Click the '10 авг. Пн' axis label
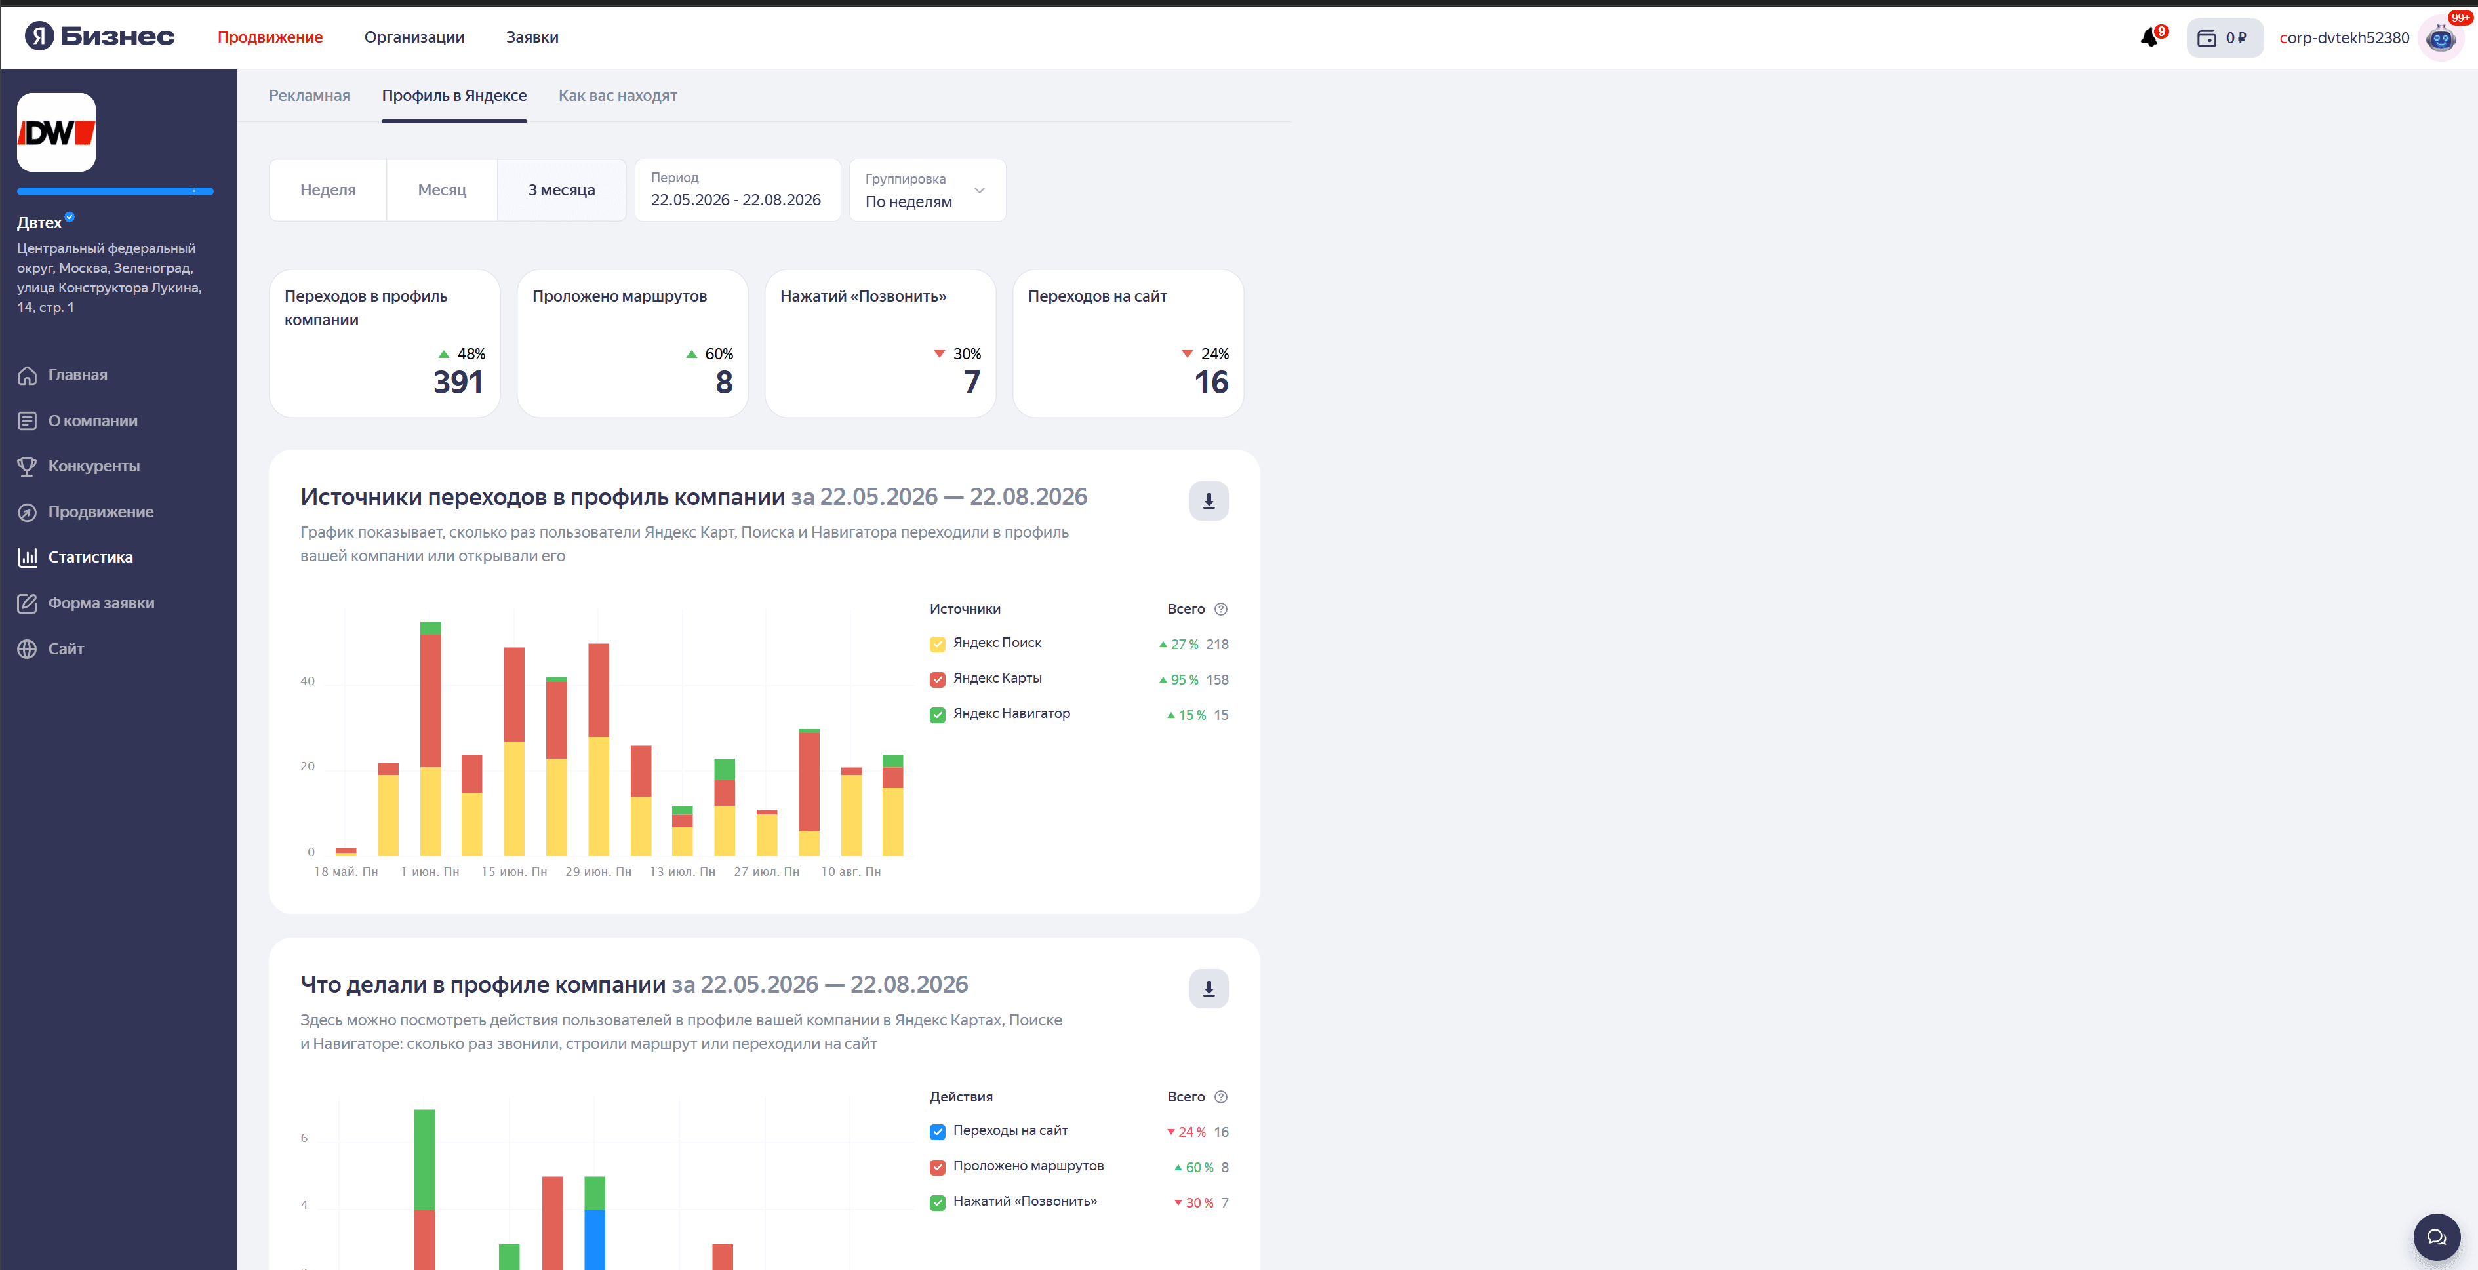Screen dimensions: 2478x1270 click(x=850, y=871)
